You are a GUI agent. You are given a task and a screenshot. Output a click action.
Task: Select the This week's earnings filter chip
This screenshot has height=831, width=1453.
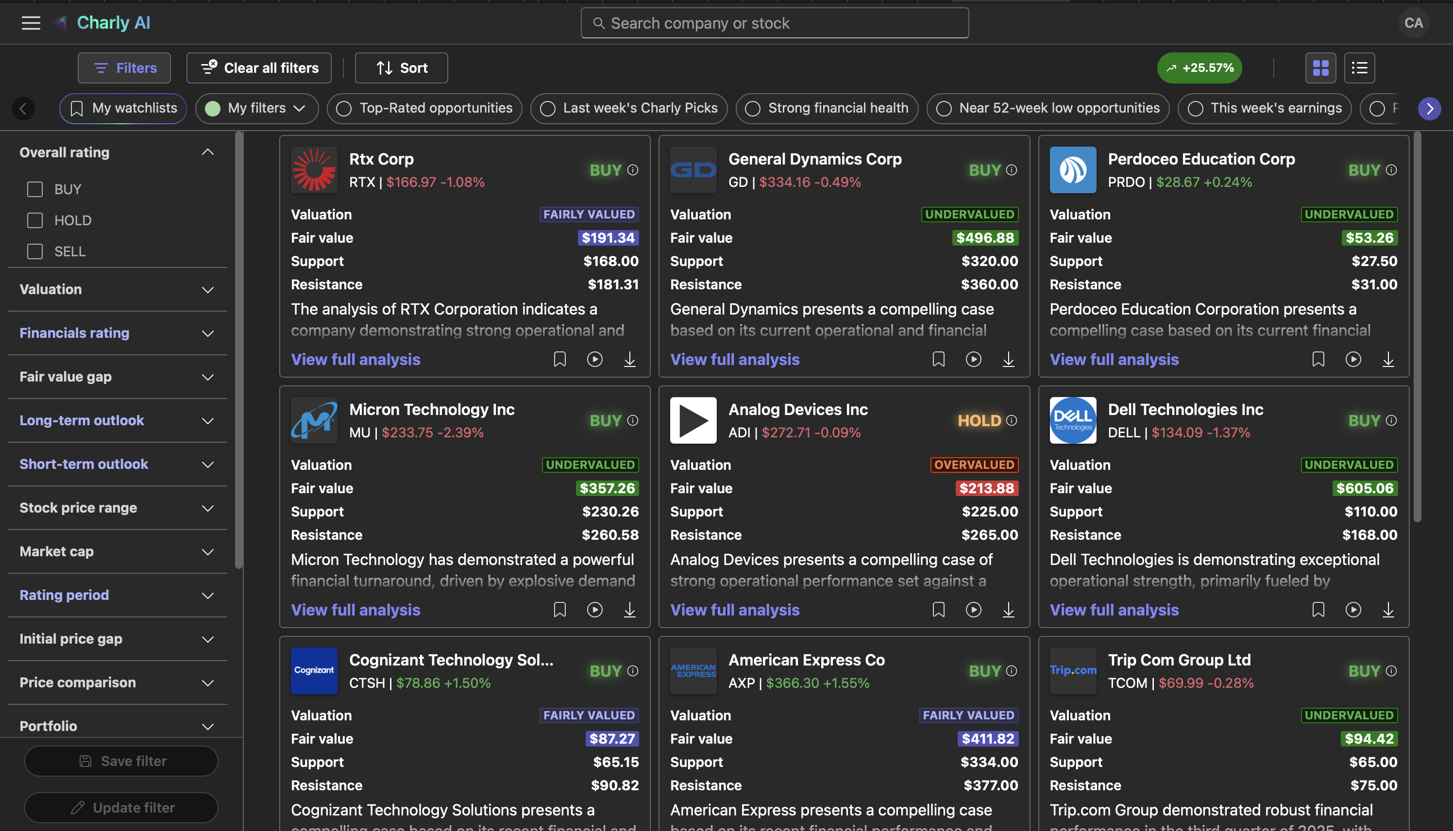(x=1264, y=108)
